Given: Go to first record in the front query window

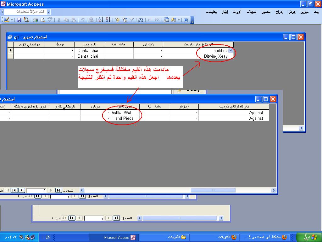Looking at the screenshot, I should click(58, 190).
